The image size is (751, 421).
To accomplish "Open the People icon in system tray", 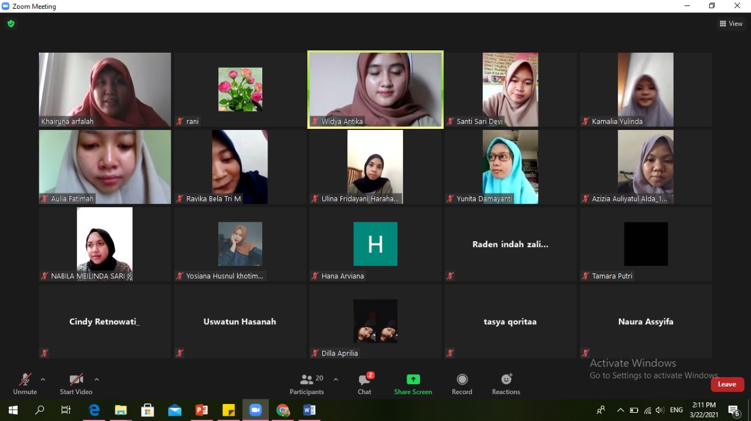I will (601, 410).
